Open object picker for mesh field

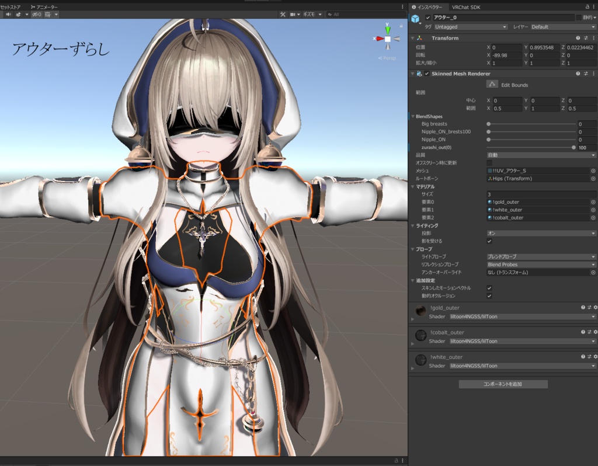tap(593, 171)
